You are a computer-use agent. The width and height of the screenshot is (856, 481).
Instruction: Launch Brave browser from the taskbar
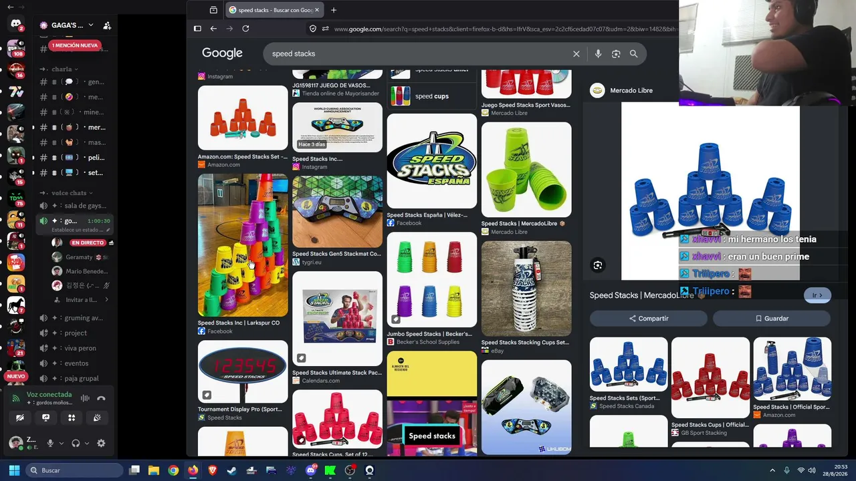coord(213,470)
